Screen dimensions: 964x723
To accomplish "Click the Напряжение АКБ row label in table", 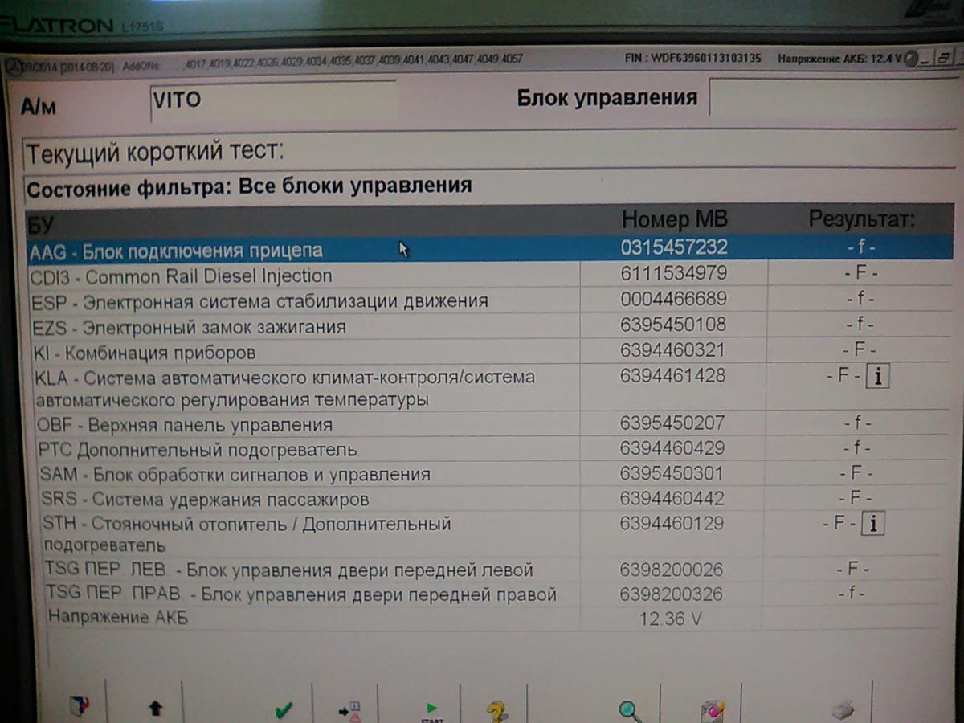I will (x=119, y=618).
